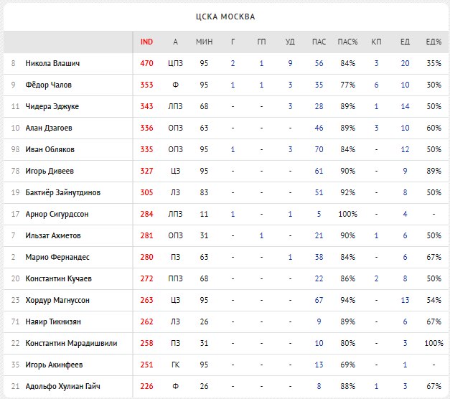The height and width of the screenshot is (399, 450).
Task: Click Сигурдссон's minutes value 11
Action: [204, 214]
